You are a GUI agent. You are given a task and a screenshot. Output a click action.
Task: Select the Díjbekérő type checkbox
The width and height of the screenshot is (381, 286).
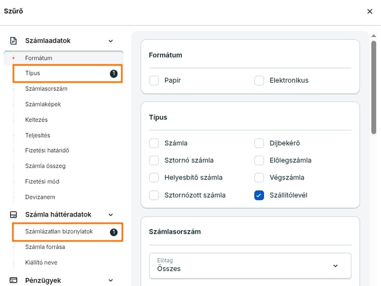coord(259,143)
